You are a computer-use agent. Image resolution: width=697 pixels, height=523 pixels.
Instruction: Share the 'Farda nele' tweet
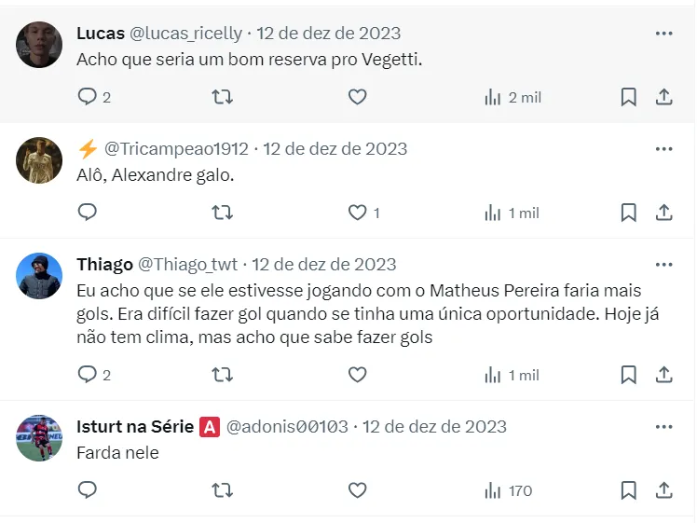(x=664, y=490)
